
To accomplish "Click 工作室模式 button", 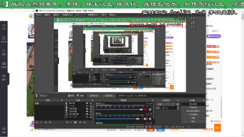I will pos(193,114).
